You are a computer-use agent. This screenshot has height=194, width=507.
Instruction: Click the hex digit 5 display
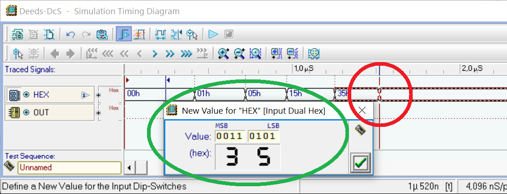pyautogui.click(x=263, y=157)
